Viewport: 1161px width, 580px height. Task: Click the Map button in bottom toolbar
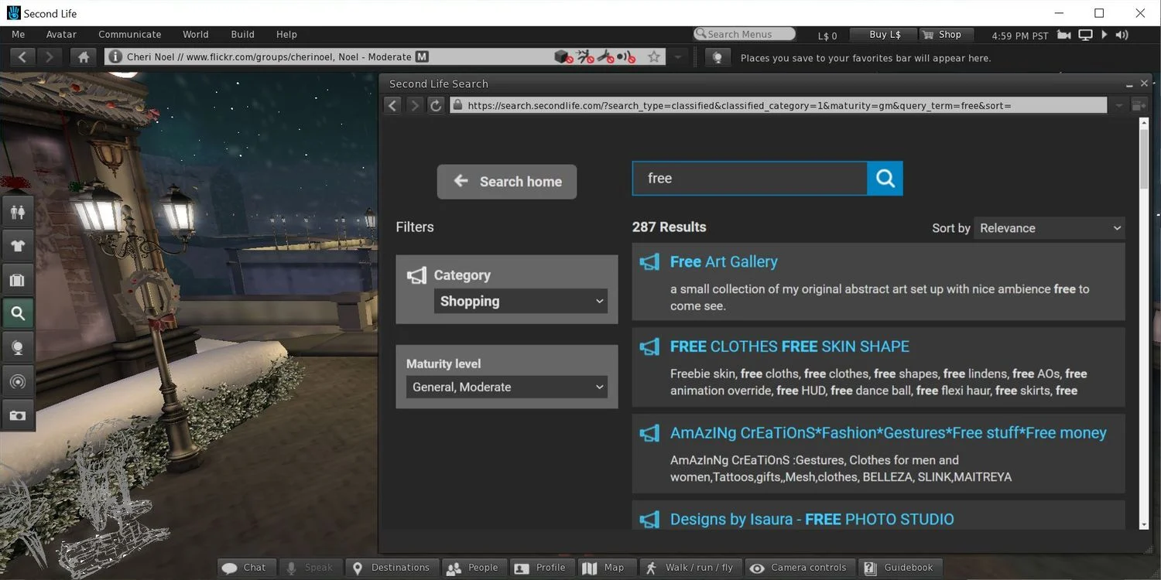pyautogui.click(x=606, y=568)
